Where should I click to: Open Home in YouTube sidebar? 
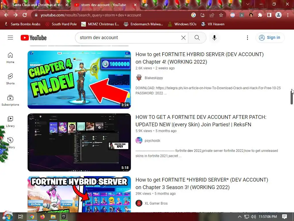coord(10,58)
